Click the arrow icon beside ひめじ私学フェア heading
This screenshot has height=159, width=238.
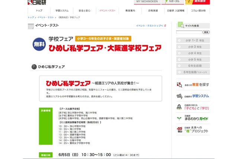pos(34,67)
